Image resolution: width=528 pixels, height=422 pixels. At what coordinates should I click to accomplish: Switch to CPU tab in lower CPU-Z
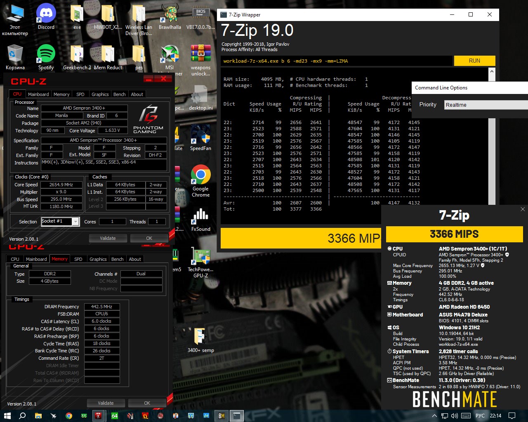15,259
